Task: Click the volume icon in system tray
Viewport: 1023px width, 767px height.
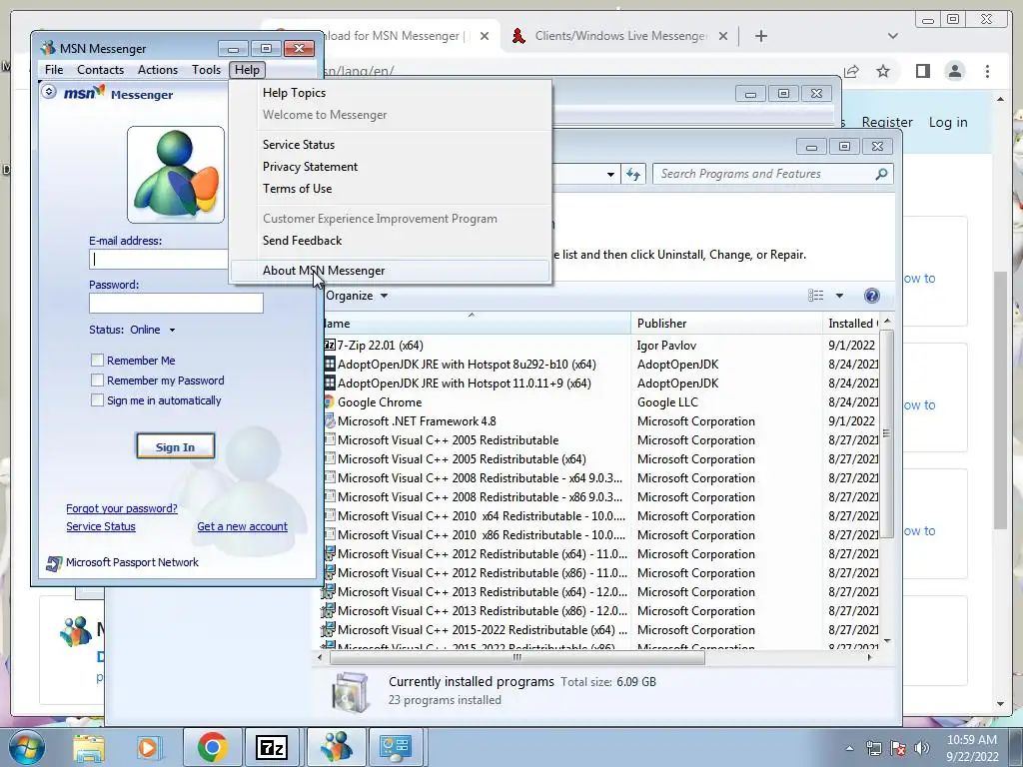Action: click(921, 748)
